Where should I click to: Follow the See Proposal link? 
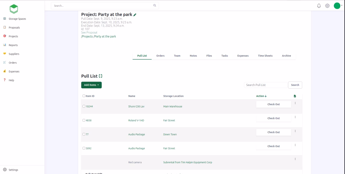[x=89, y=33]
